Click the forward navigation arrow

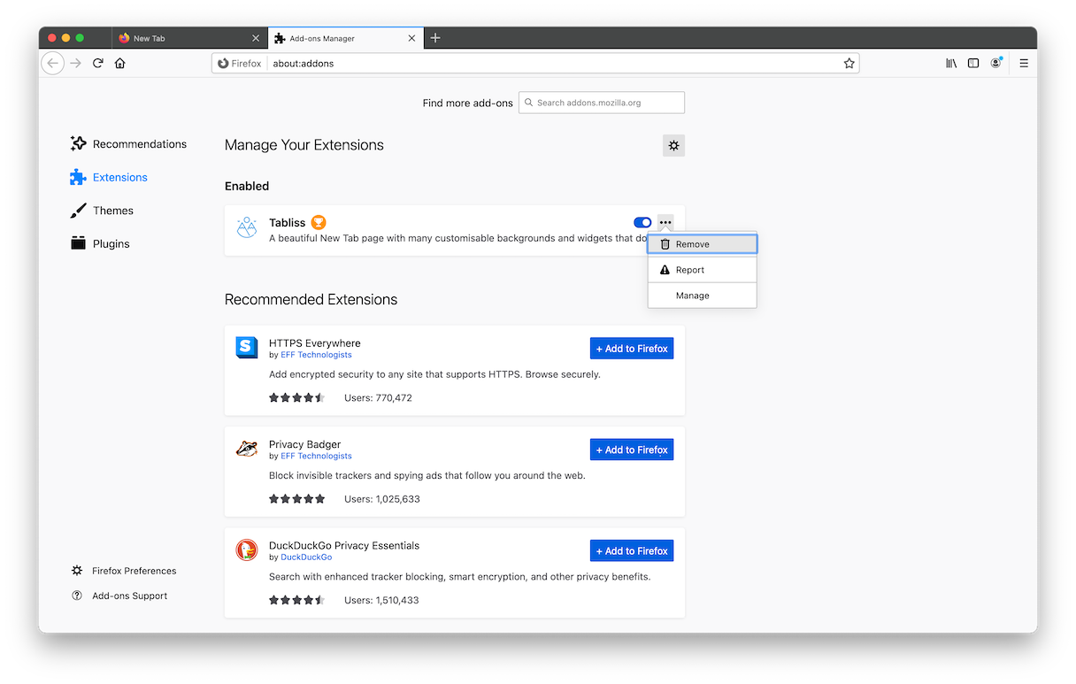[x=76, y=64]
